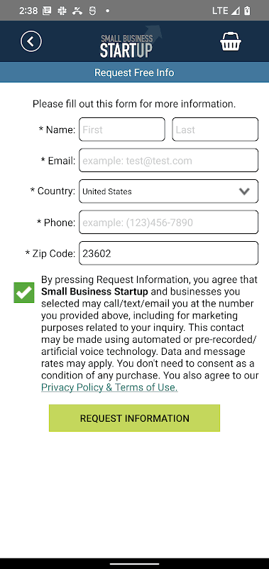269x569 pixels.
Task: Open Privacy Policy & Terms of Use link
Action: [x=109, y=387]
